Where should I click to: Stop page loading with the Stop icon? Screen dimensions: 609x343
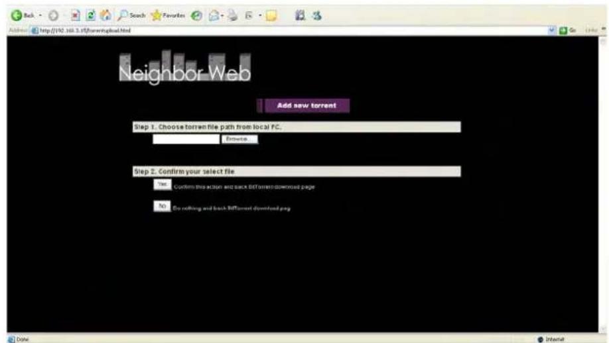76,15
